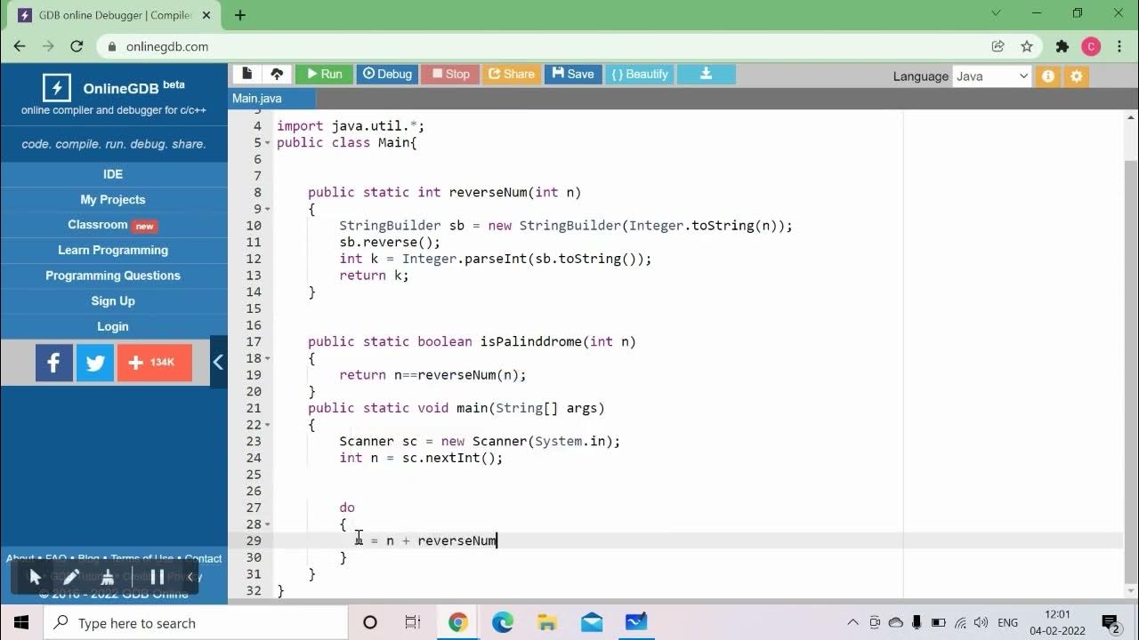
Task: Click the Stop button
Action: click(450, 74)
